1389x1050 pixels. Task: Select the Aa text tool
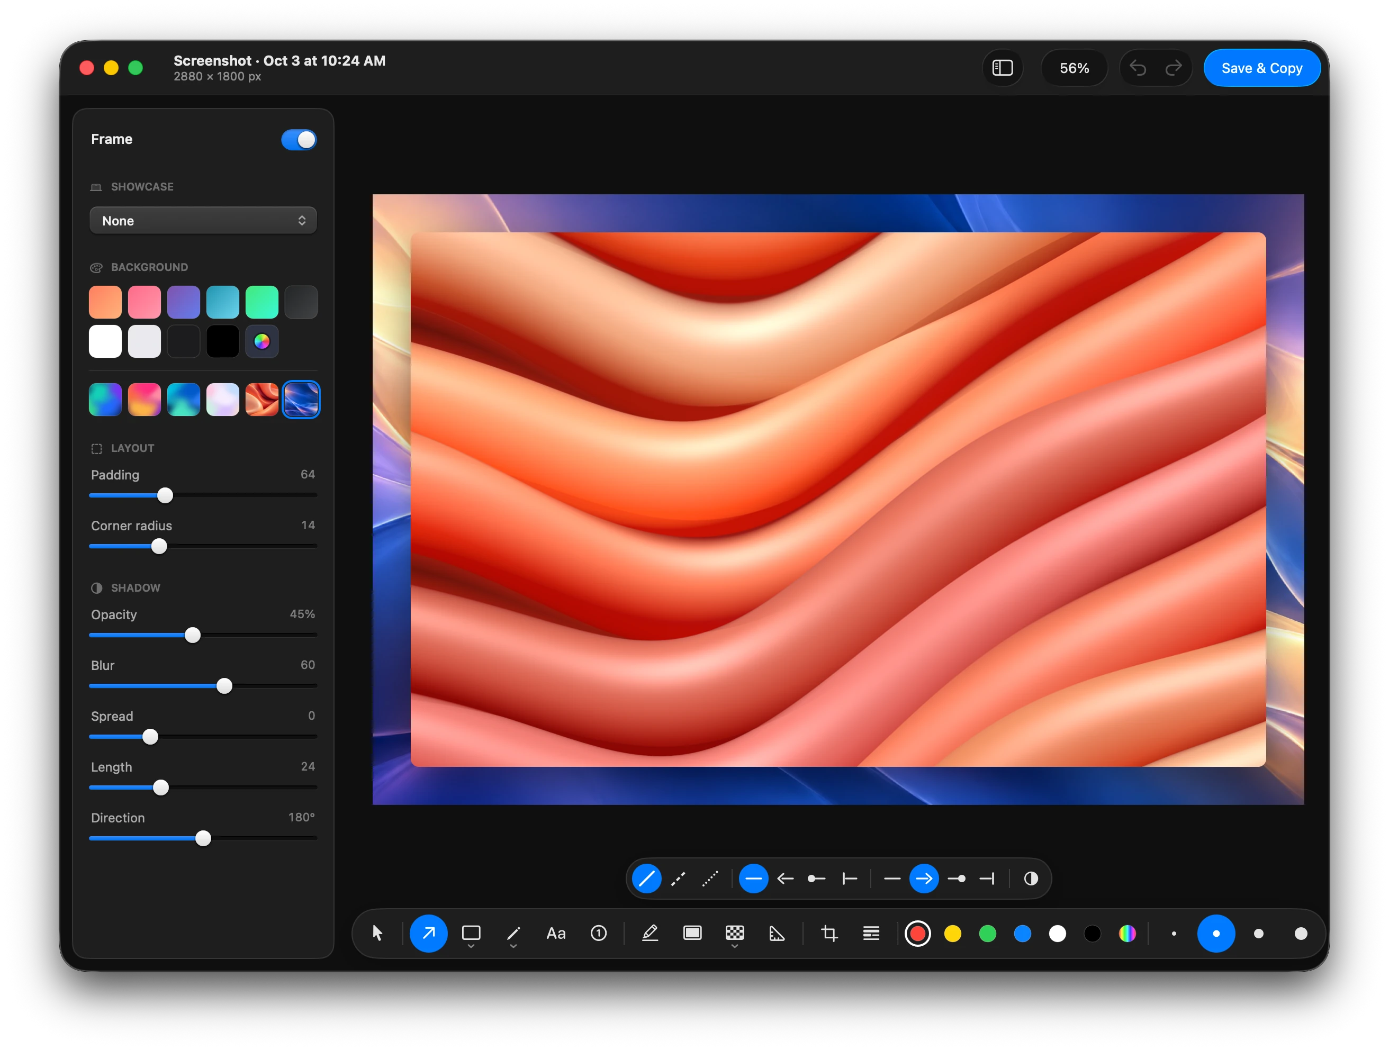556,933
